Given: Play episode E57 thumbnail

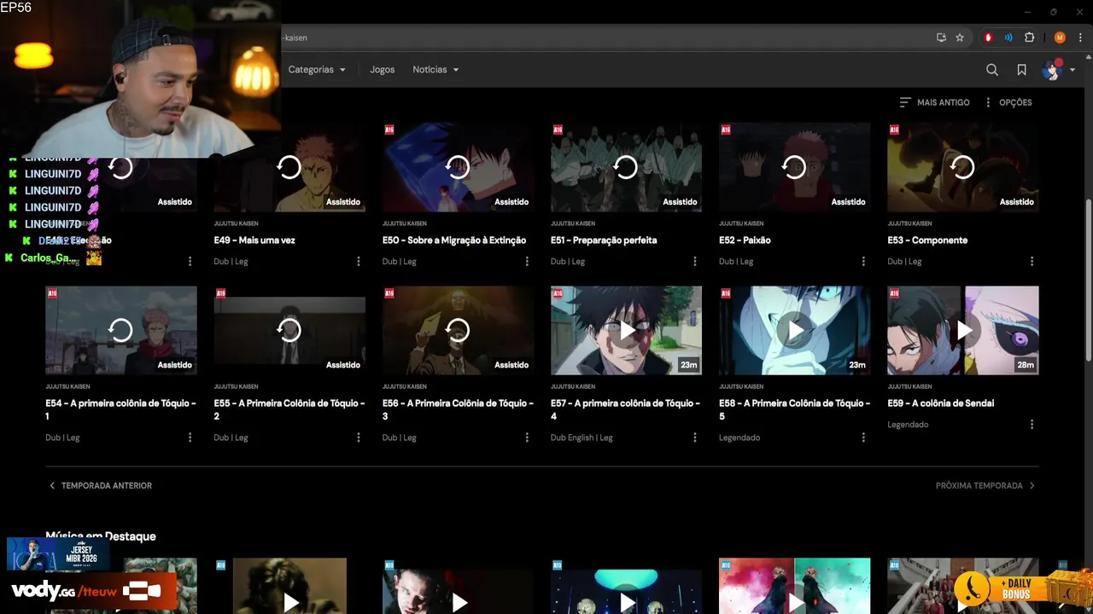Looking at the screenshot, I should 626,330.
